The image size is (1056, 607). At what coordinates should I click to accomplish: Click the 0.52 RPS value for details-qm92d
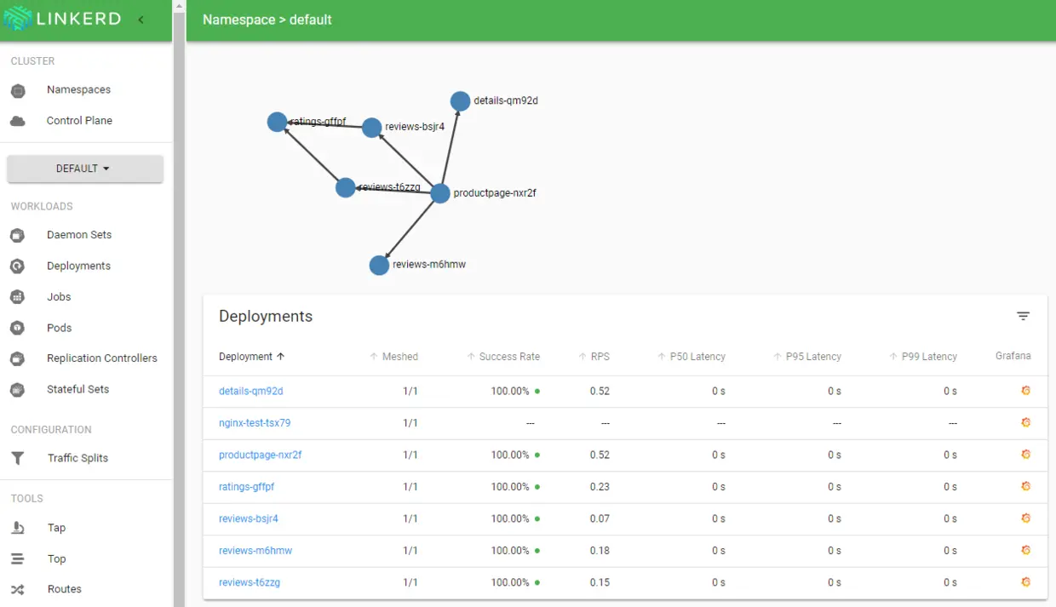tap(600, 392)
